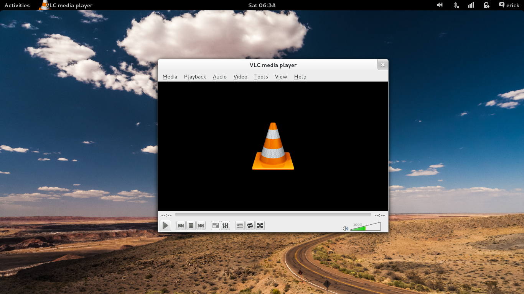The image size is (524, 294).
Task: Skip to previous media track
Action: (181, 225)
